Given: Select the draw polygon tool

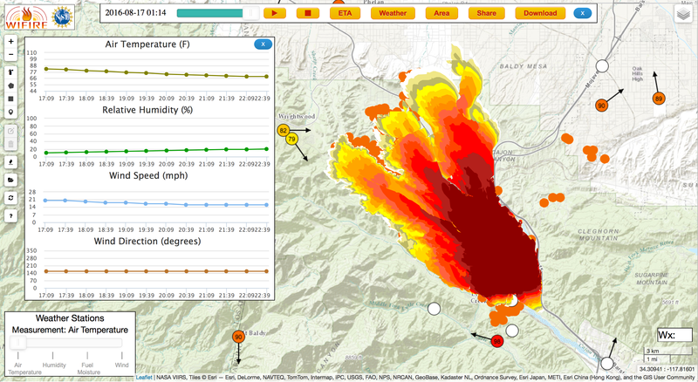Looking at the screenshot, I should [x=10, y=86].
